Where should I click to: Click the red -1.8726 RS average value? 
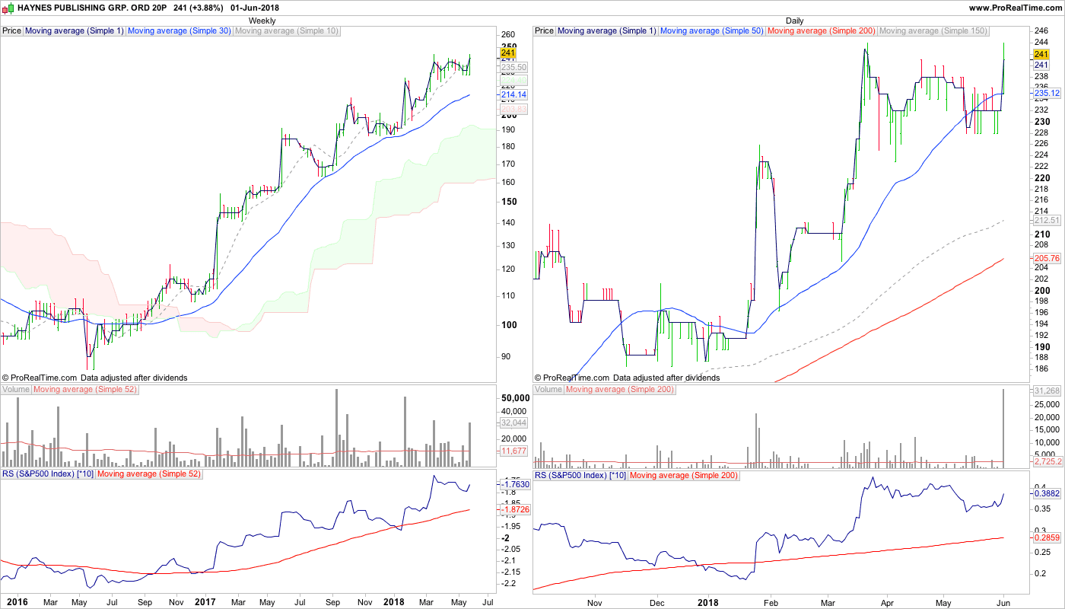pos(513,509)
